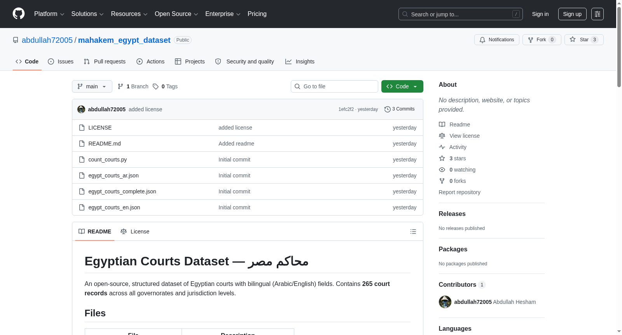Open the Pricing link
The image size is (622, 335).
257,14
